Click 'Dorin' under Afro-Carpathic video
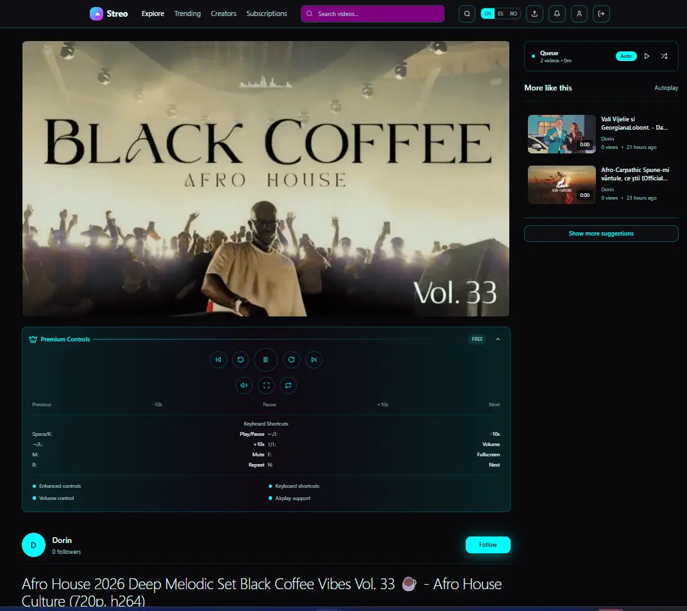The height and width of the screenshot is (611, 687). tap(607, 190)
